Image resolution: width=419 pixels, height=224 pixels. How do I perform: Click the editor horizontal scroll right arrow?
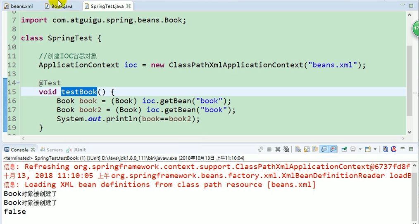click(403, 138)
